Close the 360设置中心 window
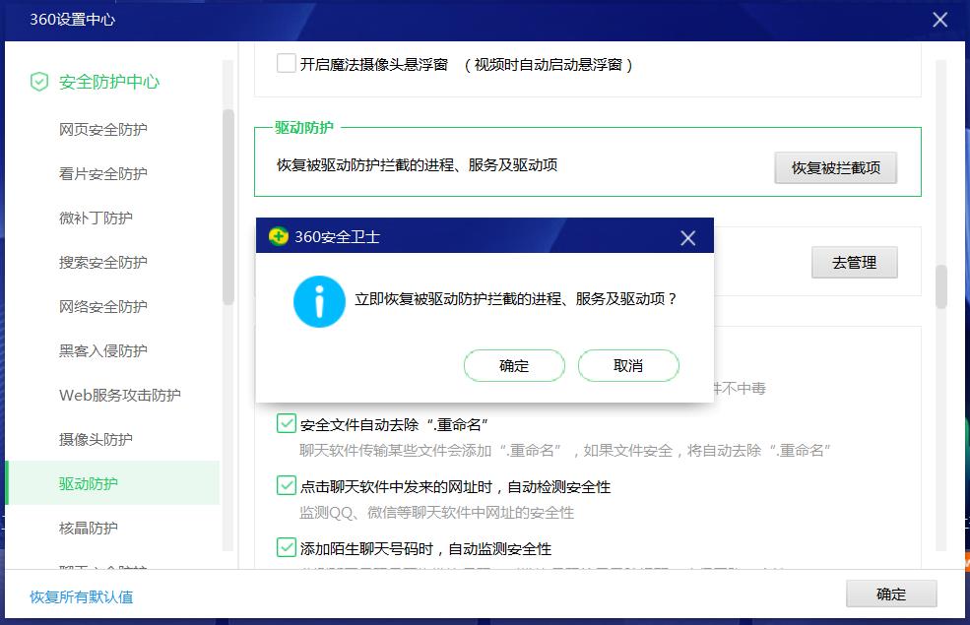Image resolution: width=970 pixels, height=625 pixels. point(940,20)
